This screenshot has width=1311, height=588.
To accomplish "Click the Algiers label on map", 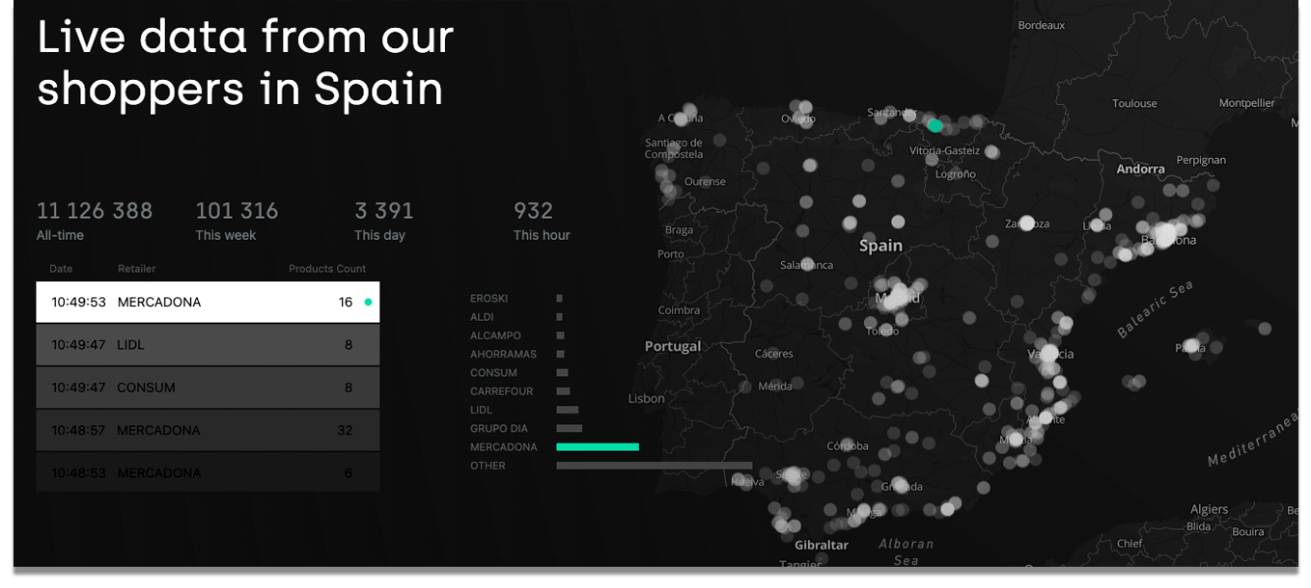I will (x=1210, y=509).
